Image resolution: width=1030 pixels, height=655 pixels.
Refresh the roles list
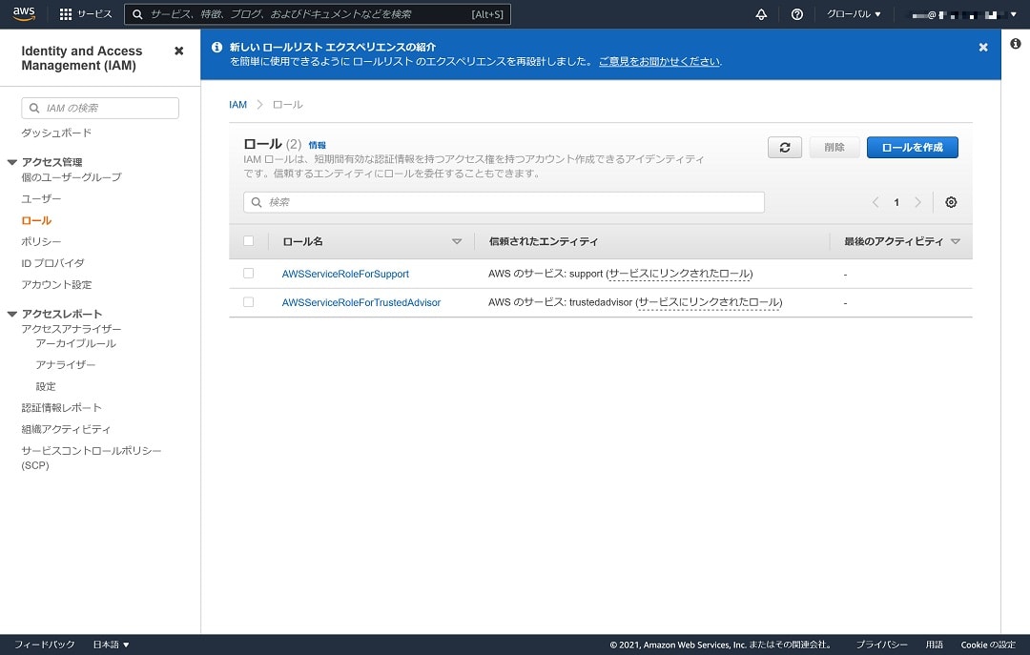pos(784,147)
